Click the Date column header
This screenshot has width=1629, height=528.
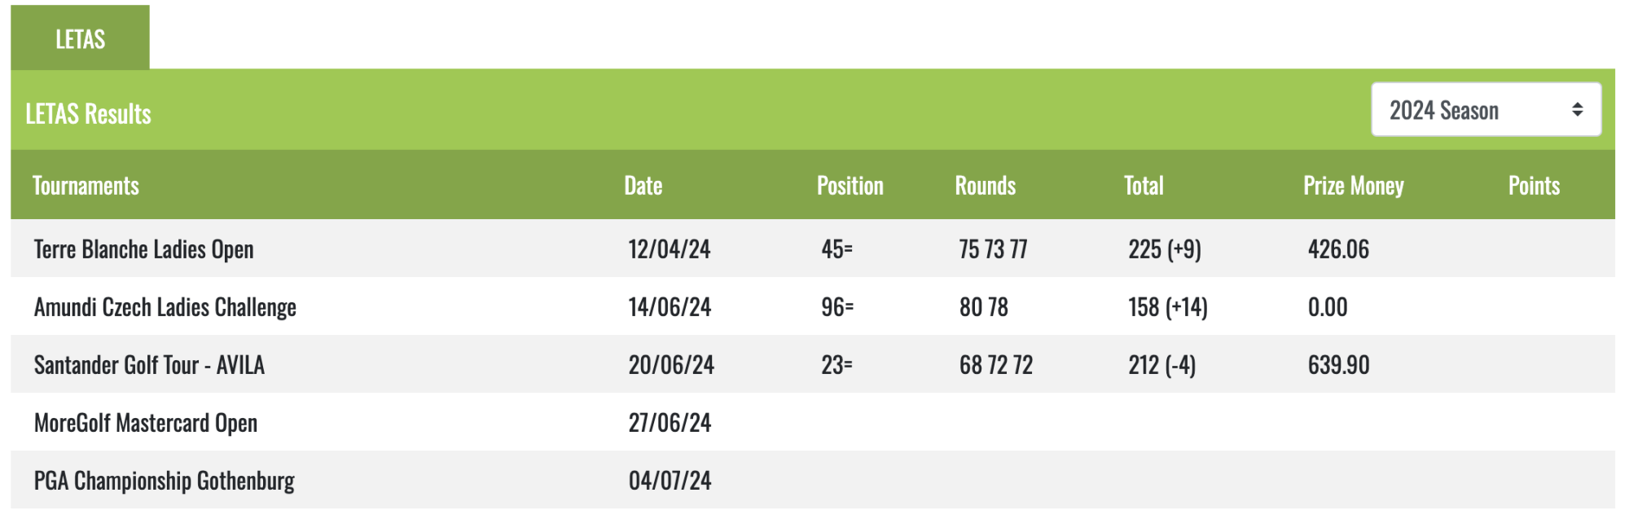click(643, 186)
